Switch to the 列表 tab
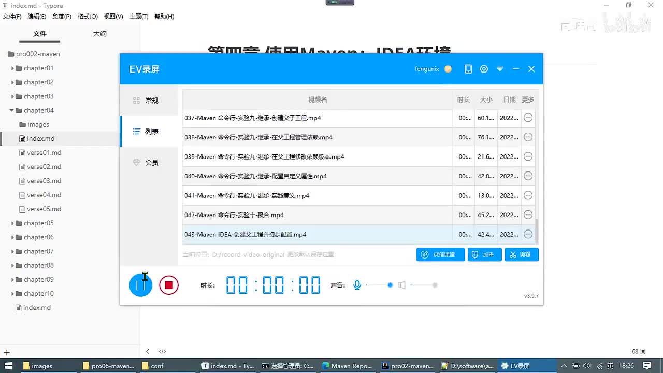Image resolution: width=663 pixels, height=373 pixels. click(x=149, y=132)
